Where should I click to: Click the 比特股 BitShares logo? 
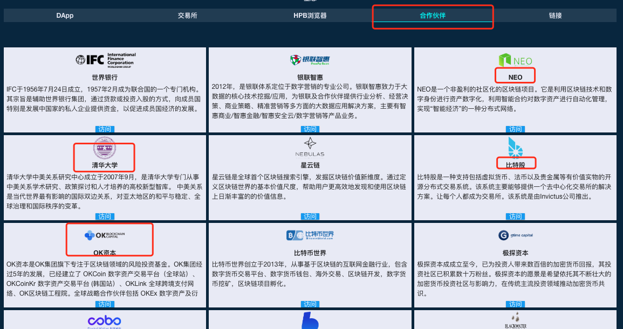515,148
